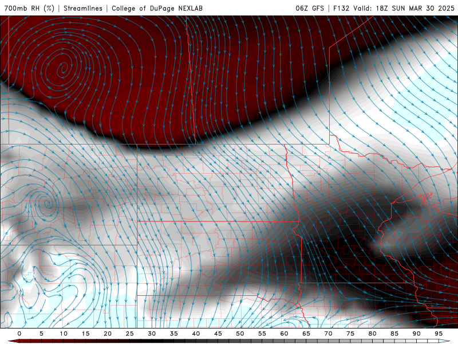Select the "15" colorbar tick label
The height and width of the screenshot is (344, 458).
pos(85,334)
